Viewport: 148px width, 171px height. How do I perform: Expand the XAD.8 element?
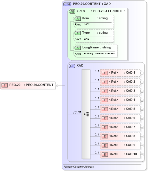tap(142, 136)
